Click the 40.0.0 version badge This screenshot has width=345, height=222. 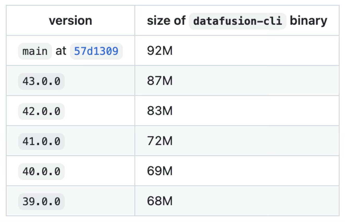point(41,172)
